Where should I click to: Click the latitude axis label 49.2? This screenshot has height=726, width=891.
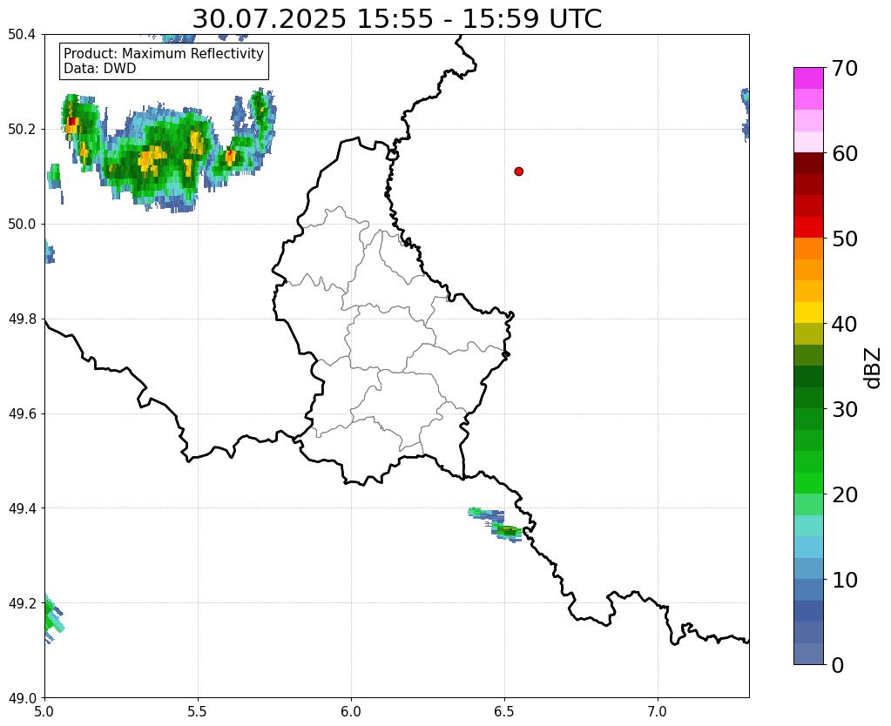pos(22,603)
